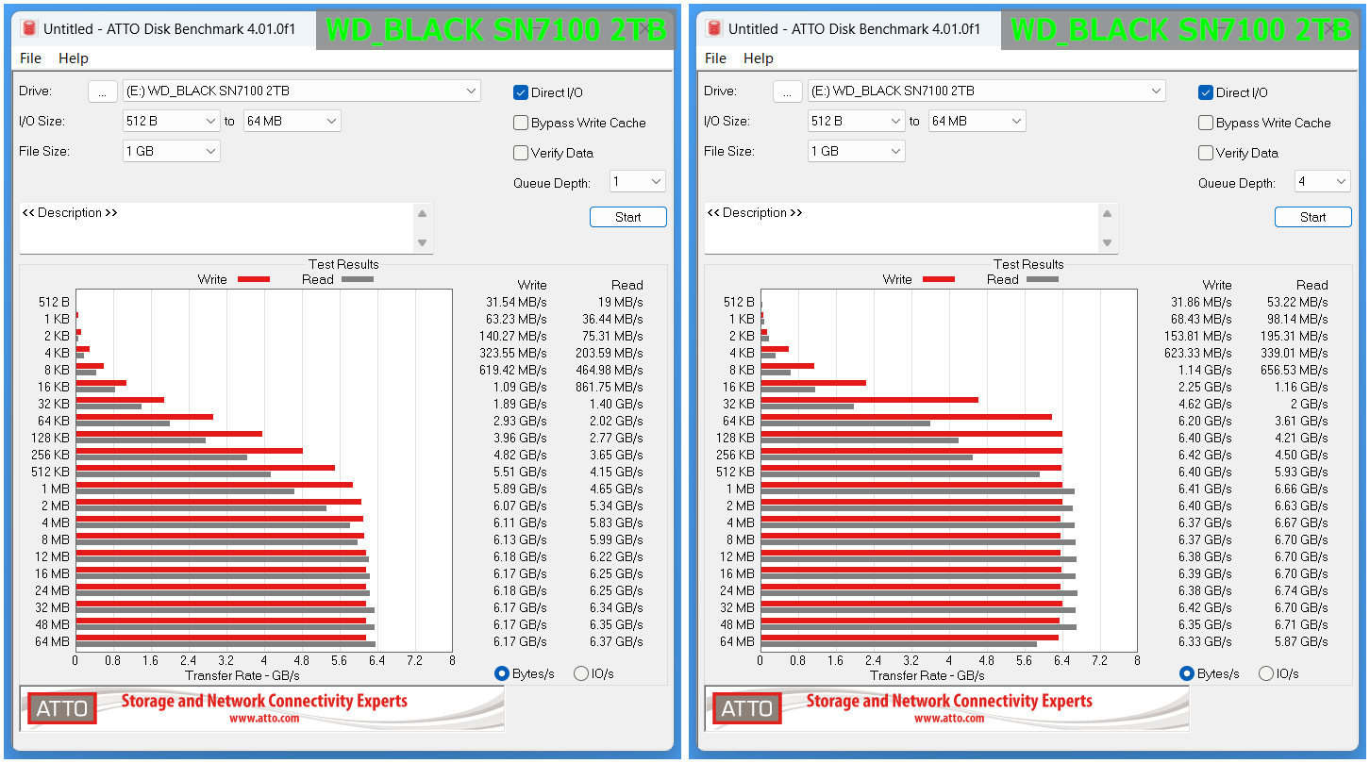Click the Description scroll-down arrow in the right window

pyautogui.click(x=1108, y=242)
